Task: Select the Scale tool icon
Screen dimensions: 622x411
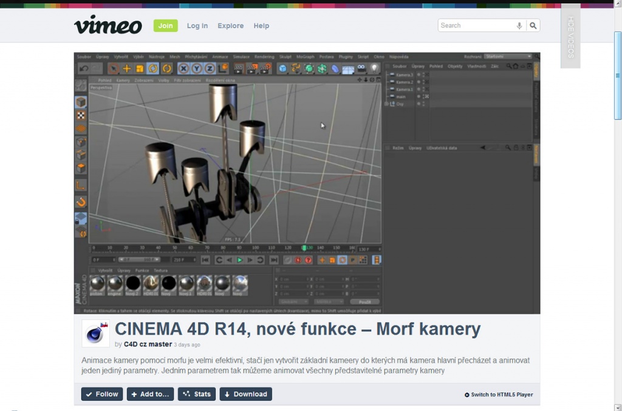Action: tap(140, 68)
